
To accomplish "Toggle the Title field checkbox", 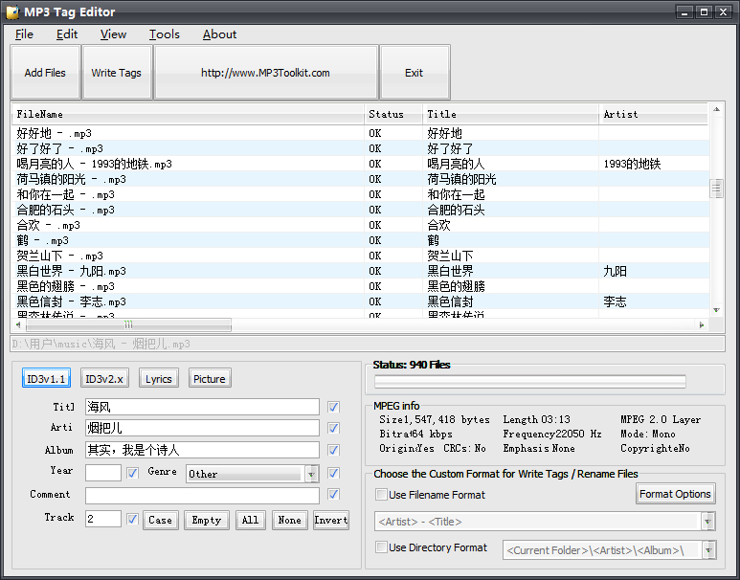I will [x=333, y=407].
